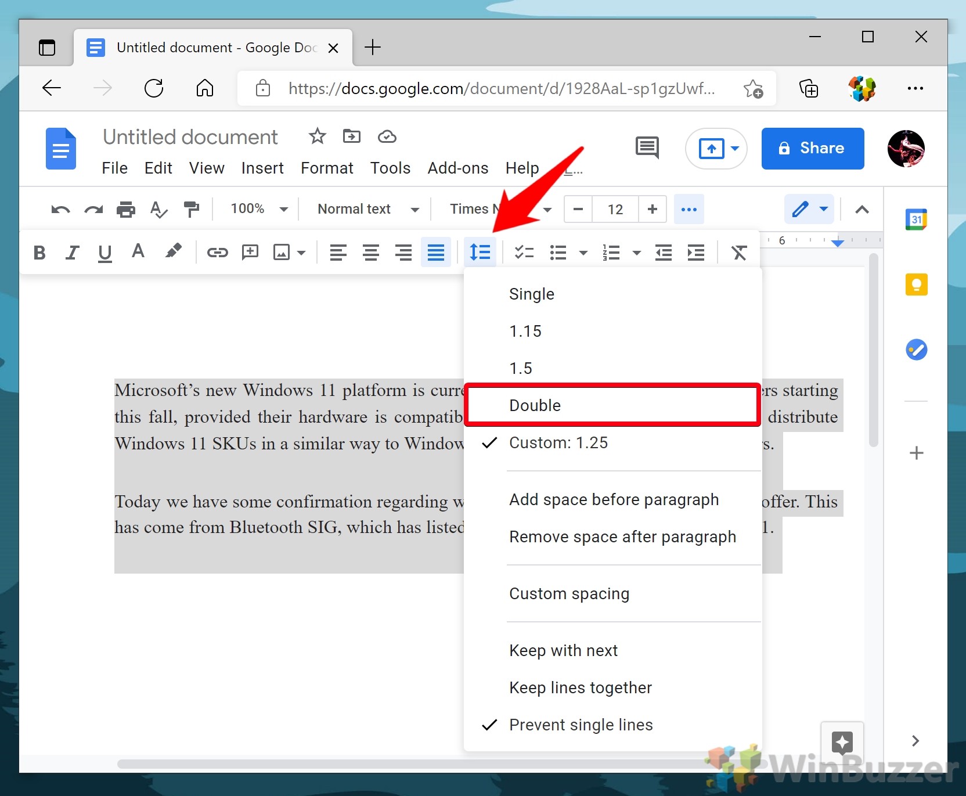Toggle Prevent single lines option
Image resolution: width=966 pixels, height=796 pixels.
pyautogui.click(x=581, y=725)
